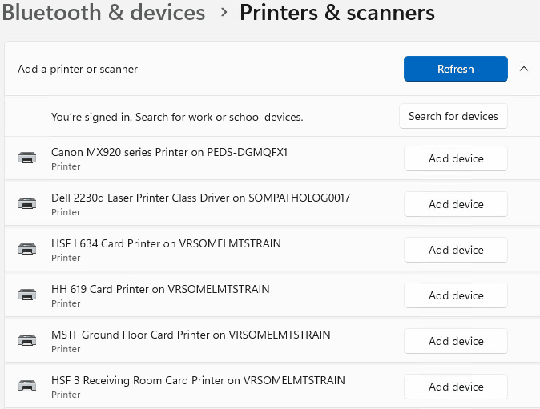Select the MSTF Ground Floor printer icon
Viewport: 540px width, 409px height.
[26, 341]
